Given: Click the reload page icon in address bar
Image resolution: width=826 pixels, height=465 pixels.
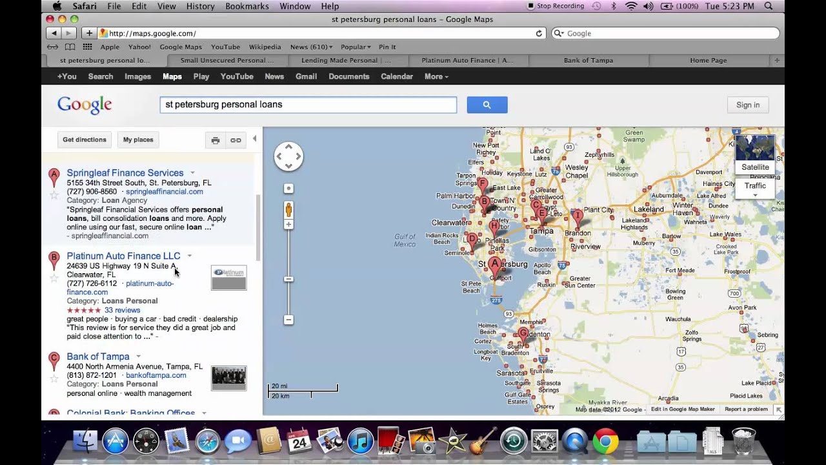Looking at the screenshot, I should point(539,34).
